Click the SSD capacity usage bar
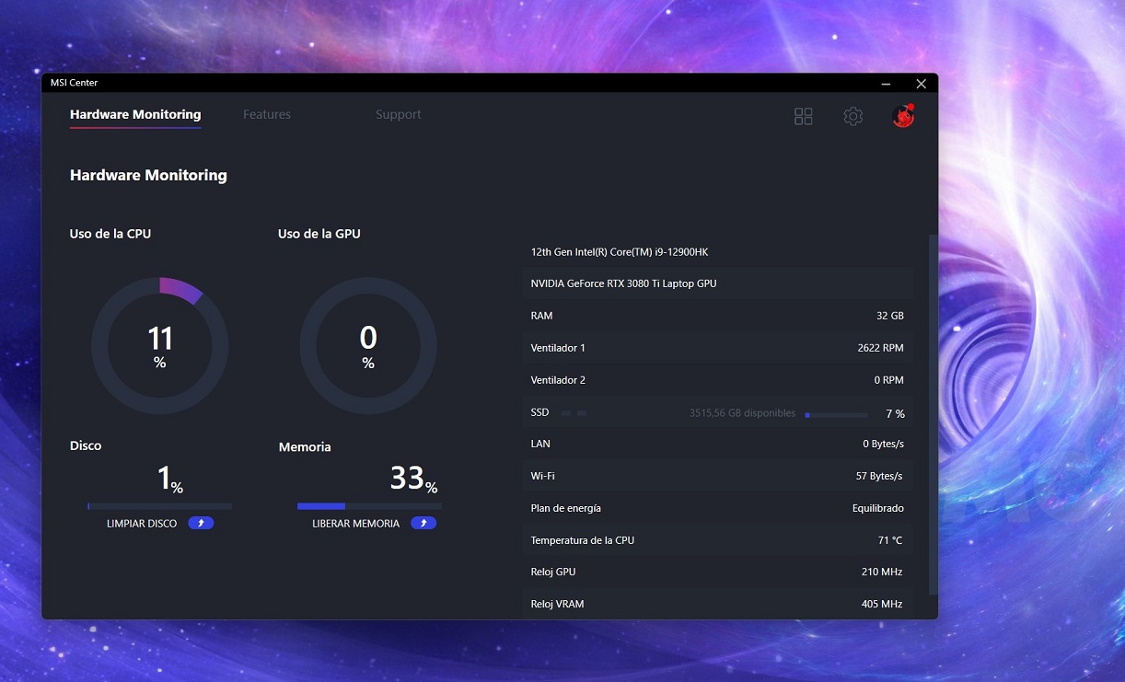The width and height of the screenshot is (1125, 682). 836,415
